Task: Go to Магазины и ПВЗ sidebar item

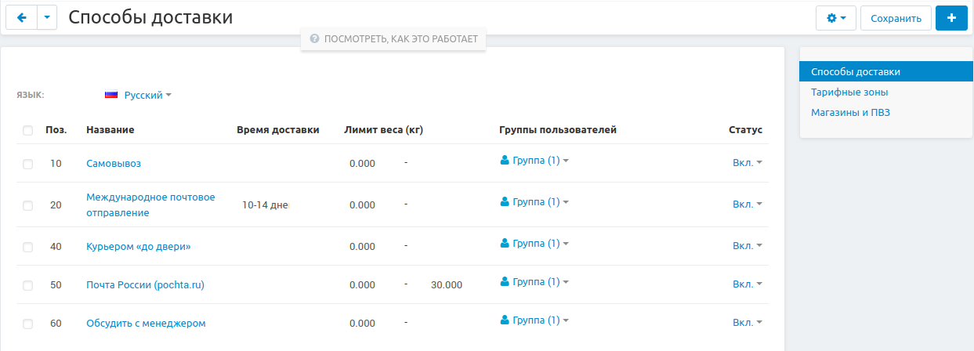Action: (850, 112)
